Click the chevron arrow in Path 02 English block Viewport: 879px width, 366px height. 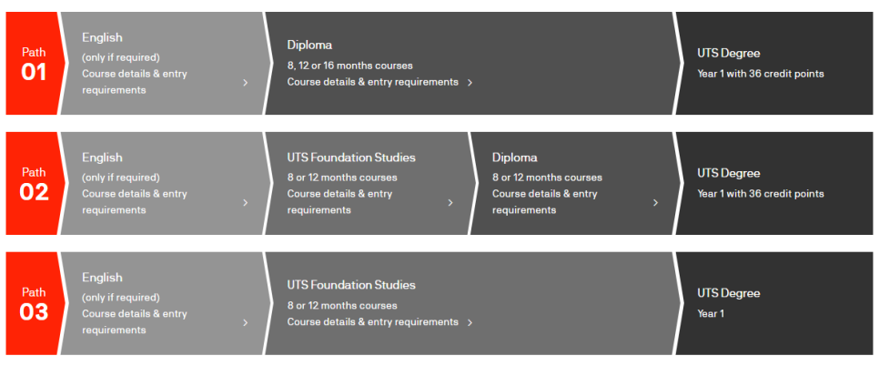(245, 203)
